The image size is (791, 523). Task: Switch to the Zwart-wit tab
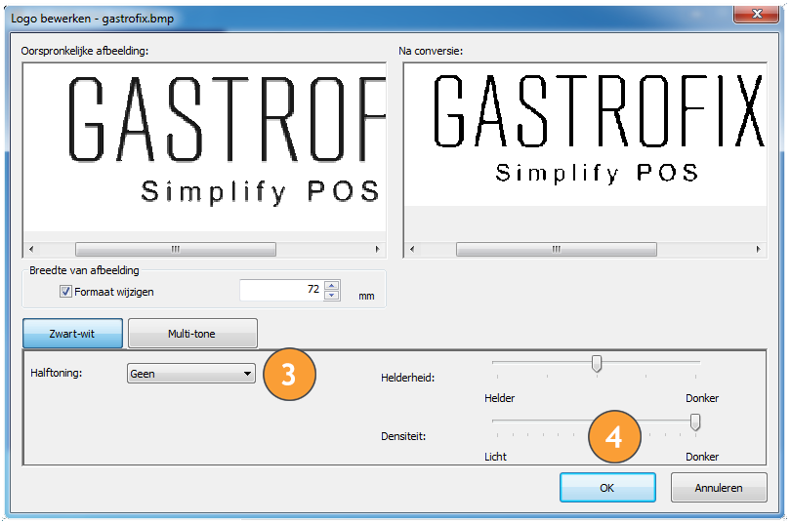(x=72, y=334)
